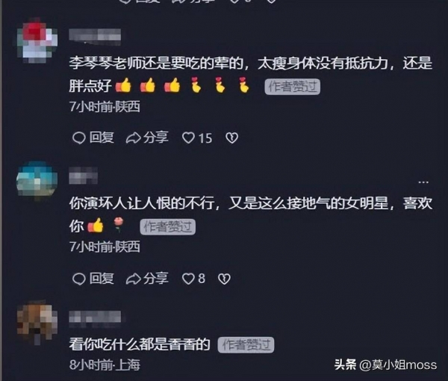Click the share arrow icon on the 15-likes comment
The height and width of the screenshot is (381, 448).
[x=133, y=138]
